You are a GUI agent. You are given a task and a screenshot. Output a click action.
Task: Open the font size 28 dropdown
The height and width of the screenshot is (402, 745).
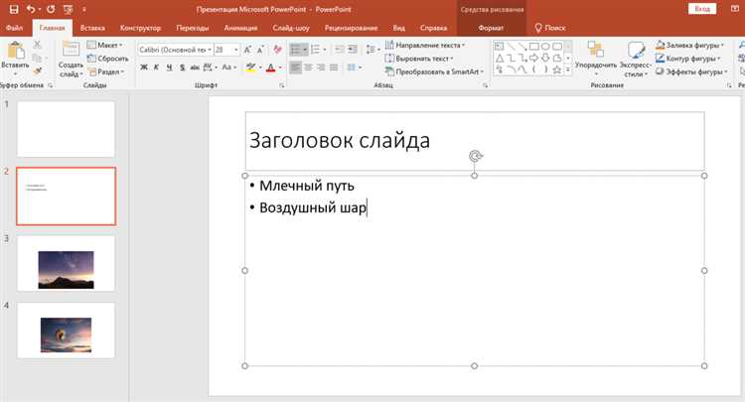[235, 49]
